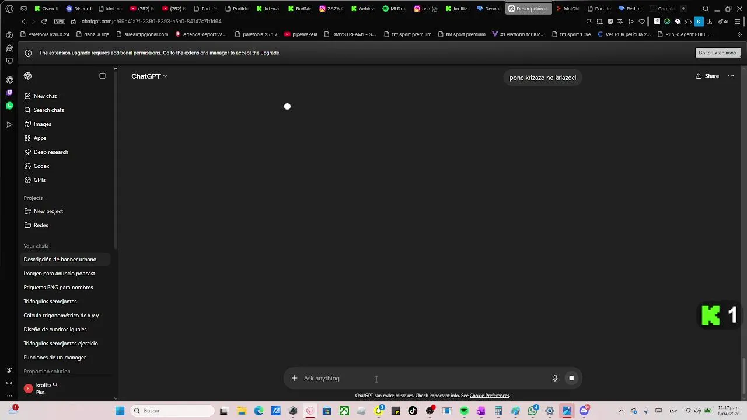Viewport: 747px width, 420px height.
Task: Collapse the Your chats section header
Action: [x=36, y=246]
